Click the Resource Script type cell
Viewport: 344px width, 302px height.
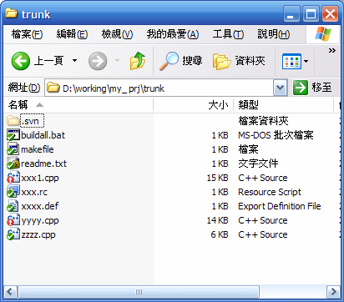coord(270,192)
